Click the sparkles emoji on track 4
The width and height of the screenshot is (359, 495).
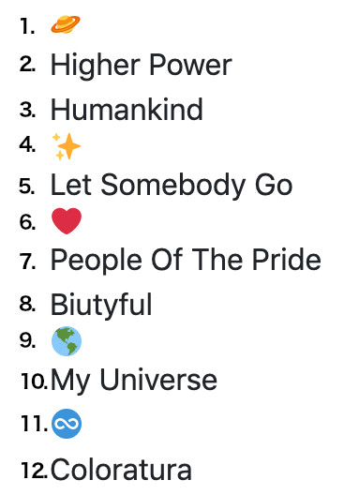point(67,146)
